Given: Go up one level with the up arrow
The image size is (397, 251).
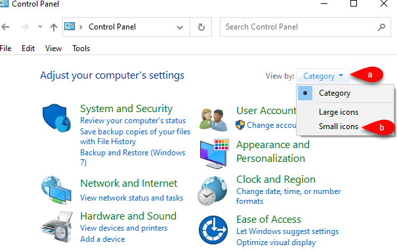Looking at the screenshot, I should 53,27.
